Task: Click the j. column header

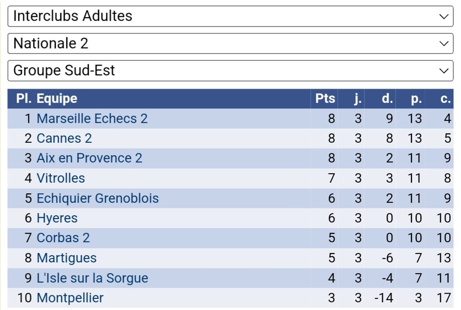Action: (358, 99)
